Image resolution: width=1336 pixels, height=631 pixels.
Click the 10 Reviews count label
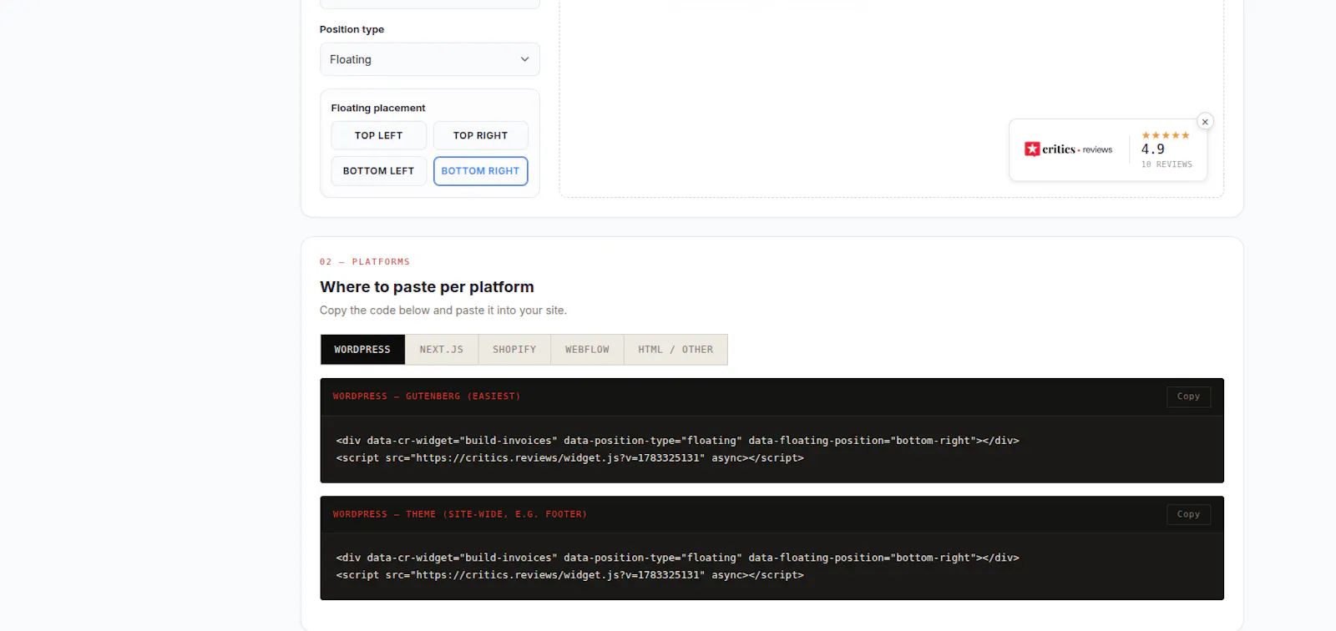[1166, 164]
